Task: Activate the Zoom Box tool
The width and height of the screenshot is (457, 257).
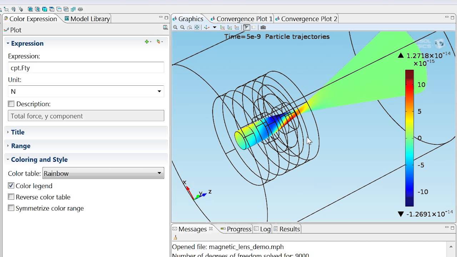Action: (x=189, y=27)
